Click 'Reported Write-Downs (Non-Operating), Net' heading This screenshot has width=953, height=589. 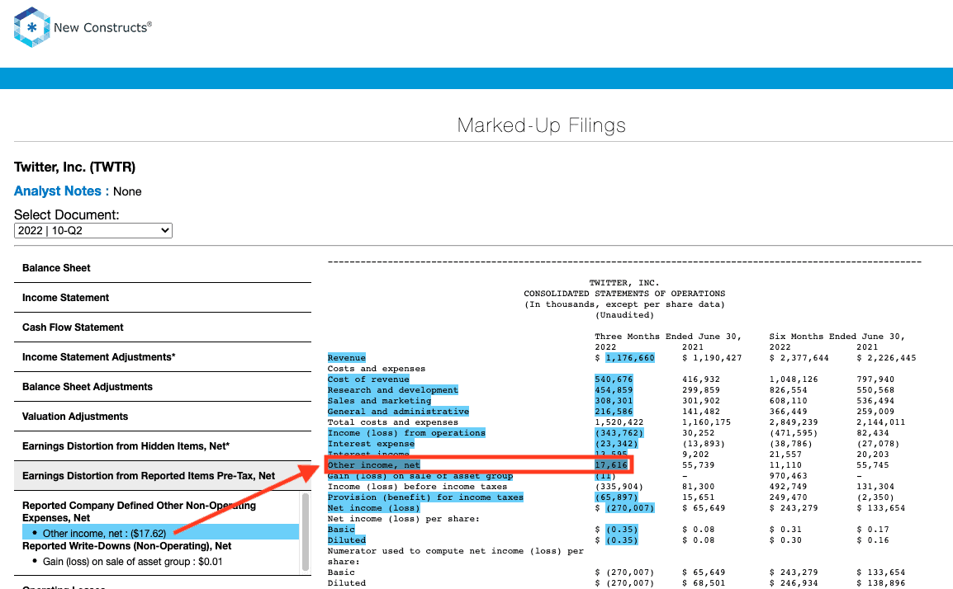(127, 546)
